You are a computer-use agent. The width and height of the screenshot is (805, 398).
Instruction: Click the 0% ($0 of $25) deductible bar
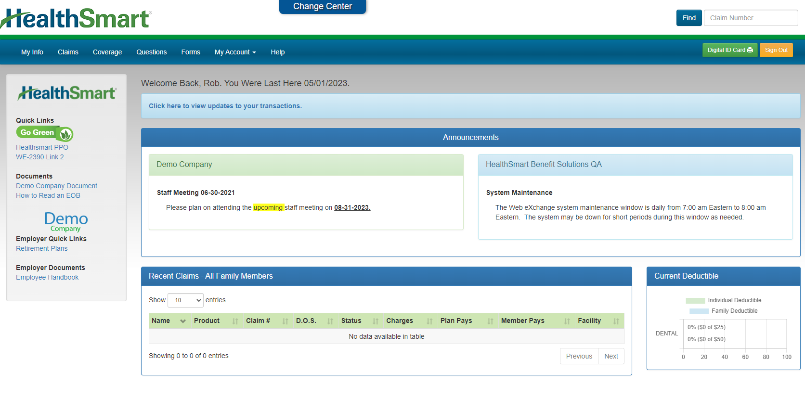706,327
